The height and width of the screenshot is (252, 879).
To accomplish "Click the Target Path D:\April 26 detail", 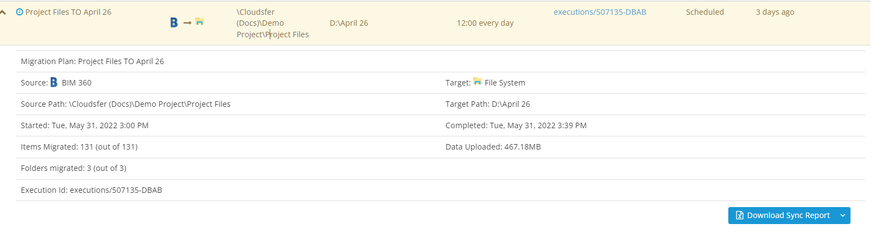I will click(487, 104).
